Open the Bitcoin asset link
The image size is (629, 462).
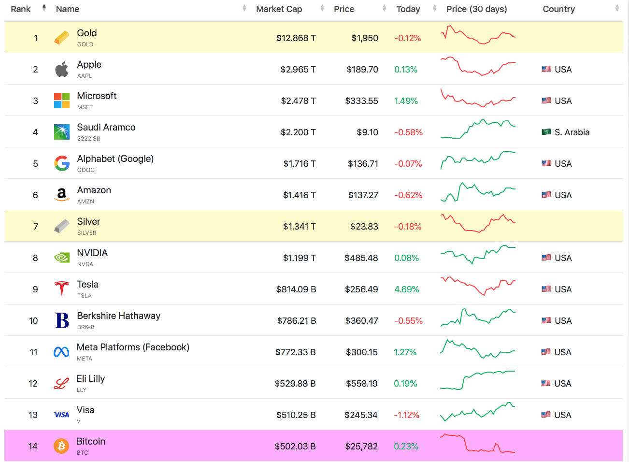[91, 441]
